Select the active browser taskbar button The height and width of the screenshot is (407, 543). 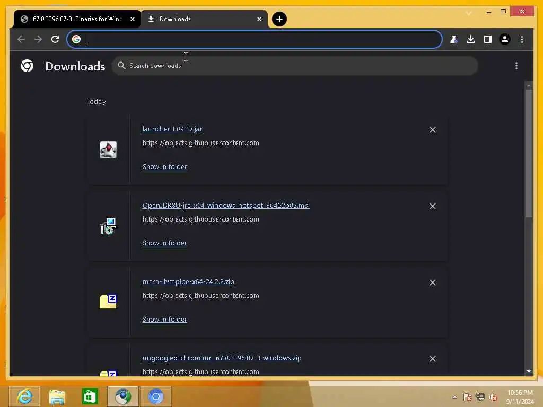pyautogui.click(x=123, y=396)
